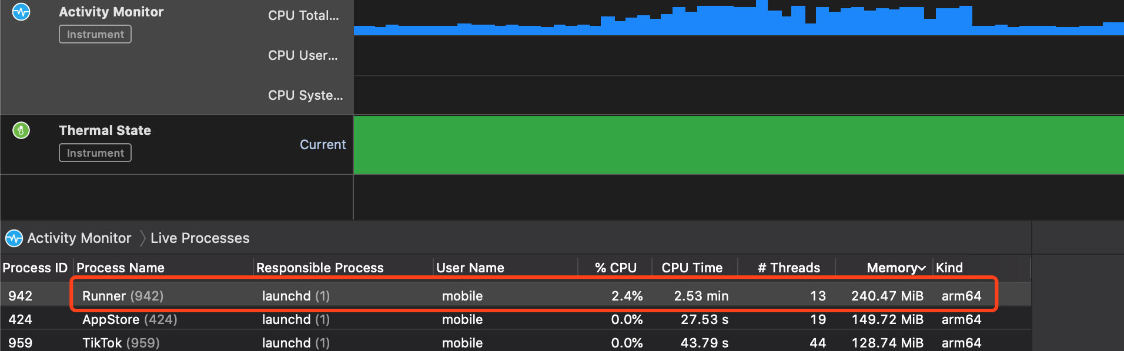
Task: Click the Memory column sort chevron
Action: coord(921,267)
